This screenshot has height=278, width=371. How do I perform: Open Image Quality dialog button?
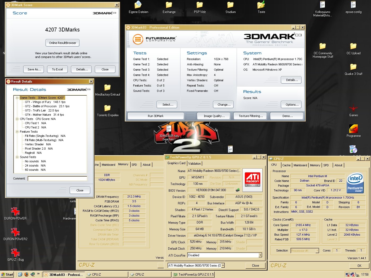214,116
